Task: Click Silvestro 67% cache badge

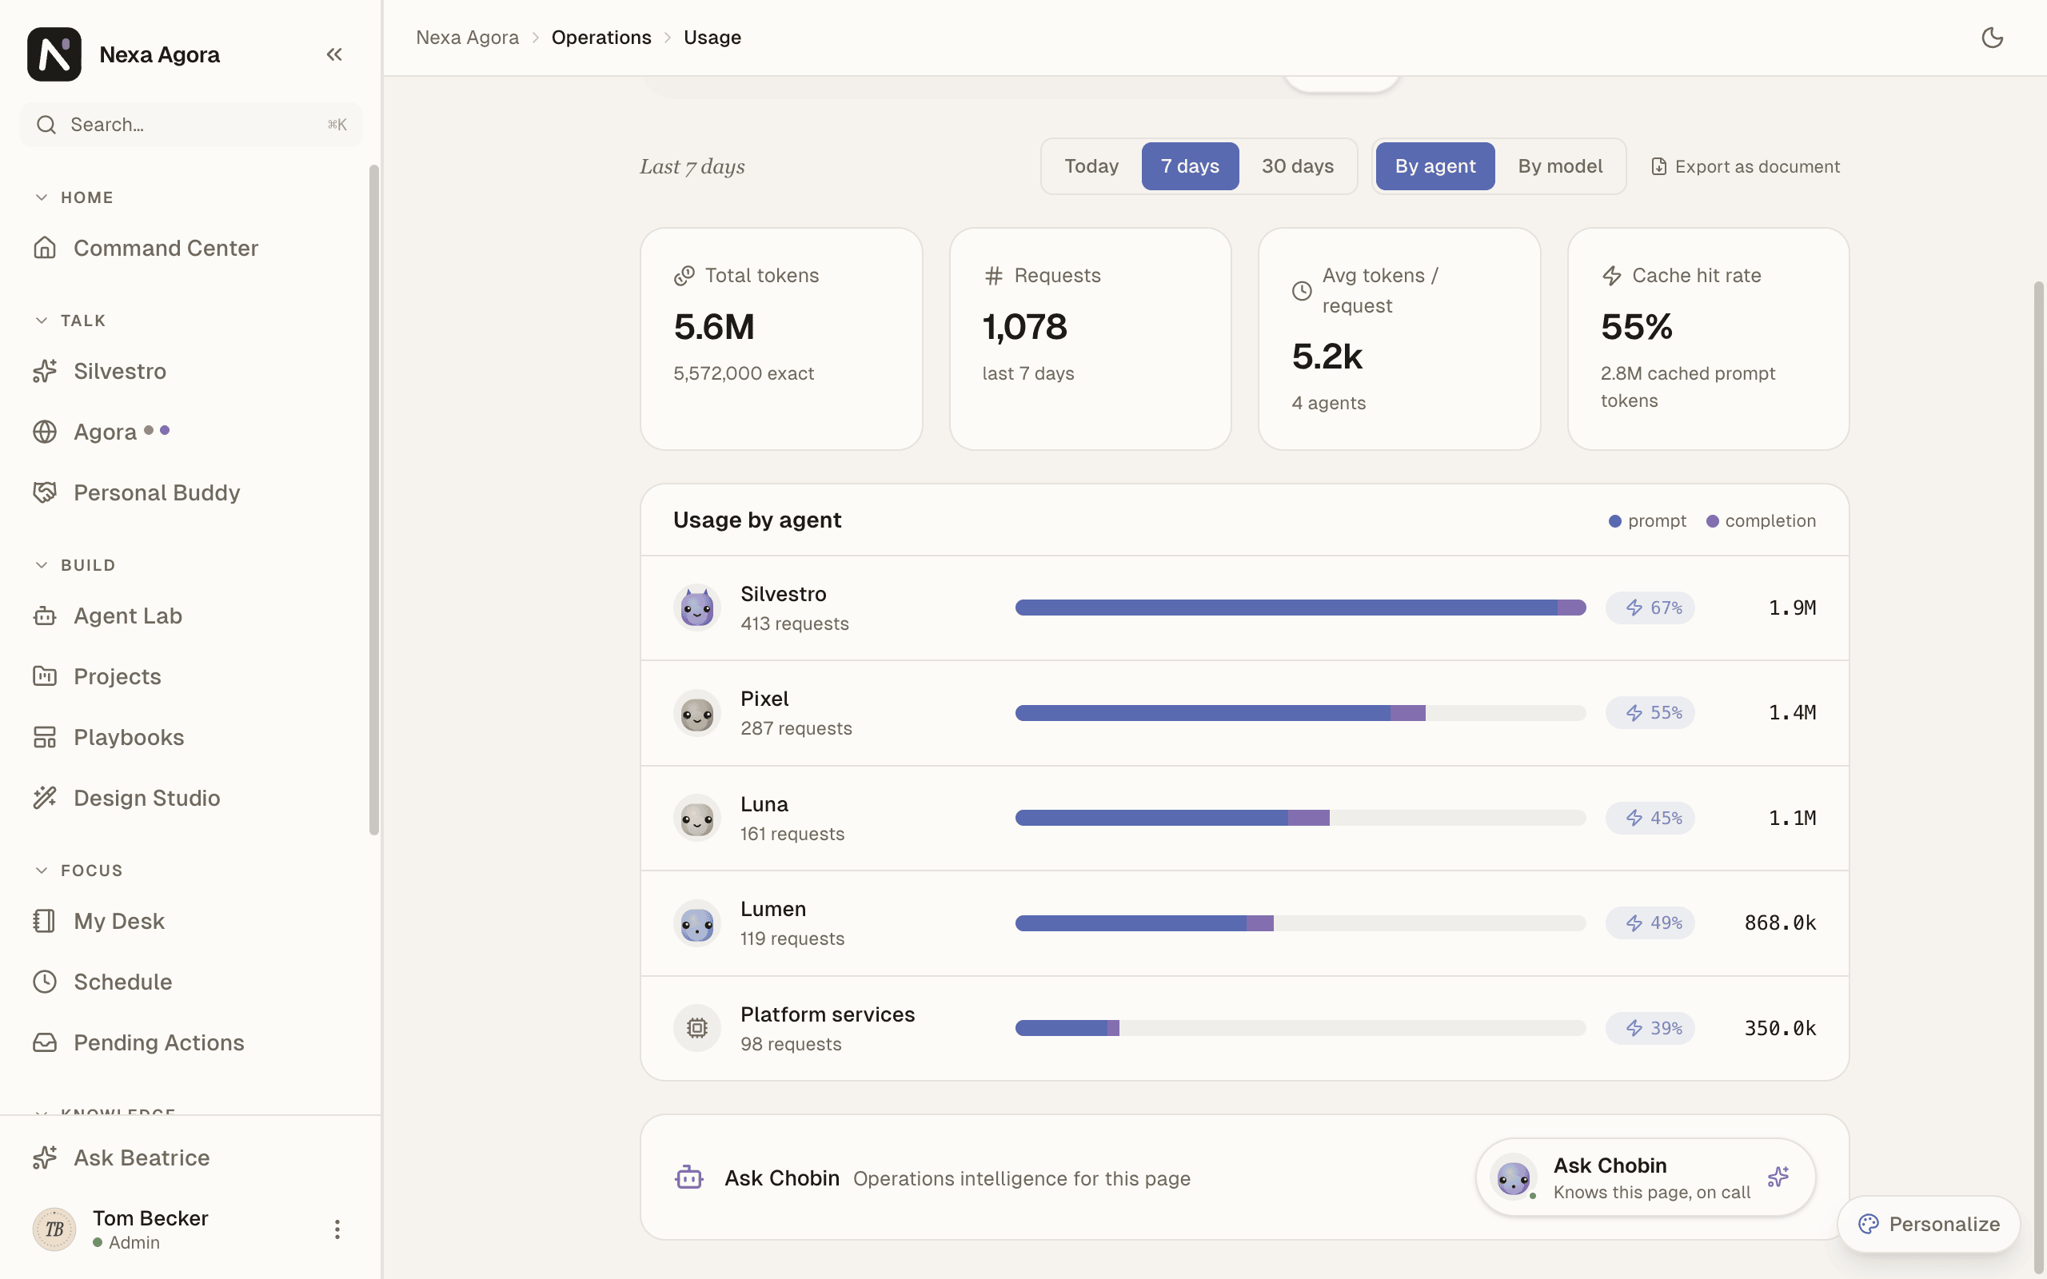Action: (1650, 608)
